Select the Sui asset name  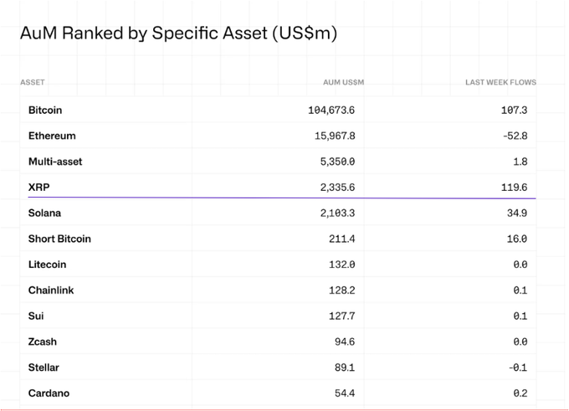tap(36, 316)
